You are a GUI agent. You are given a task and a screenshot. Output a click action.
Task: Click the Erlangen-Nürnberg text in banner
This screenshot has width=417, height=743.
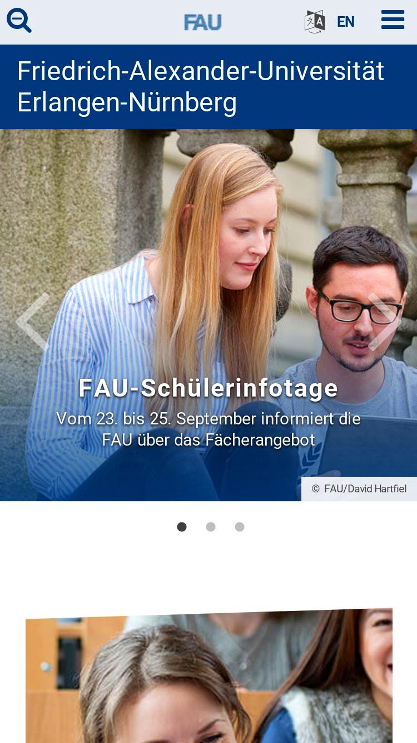pos(127,103)
